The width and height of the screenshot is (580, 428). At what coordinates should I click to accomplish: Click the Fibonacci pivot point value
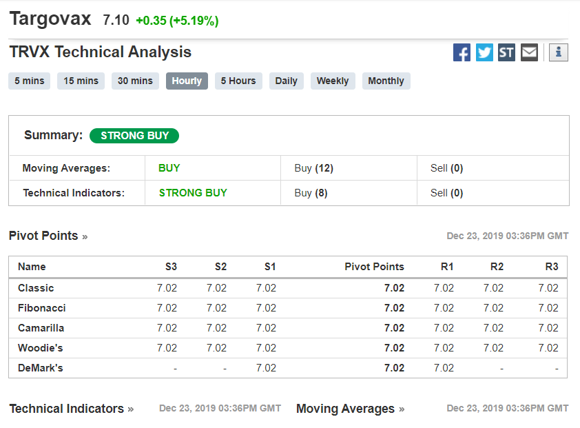(x=394, y=308)
